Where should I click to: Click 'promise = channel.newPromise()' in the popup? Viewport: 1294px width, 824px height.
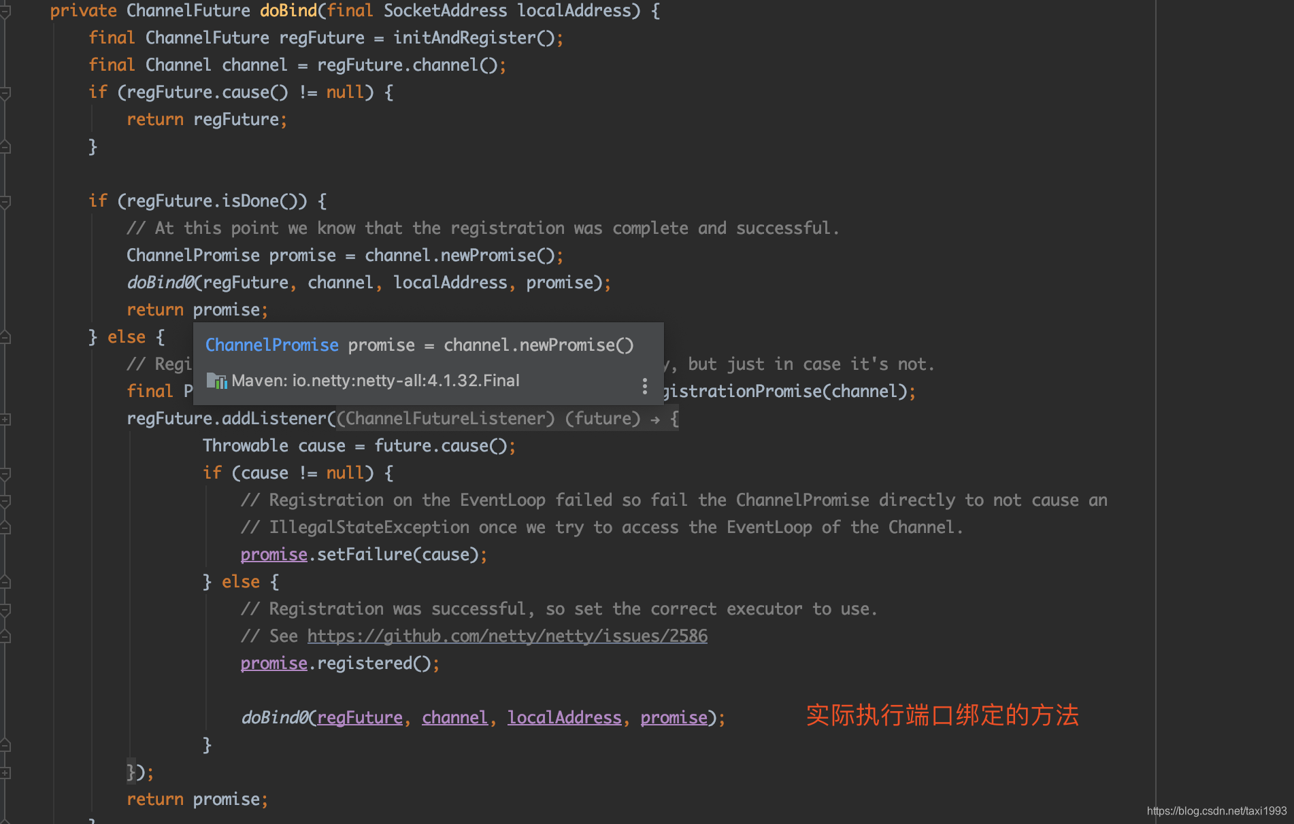pyautogui.click(x=491, y=345)
